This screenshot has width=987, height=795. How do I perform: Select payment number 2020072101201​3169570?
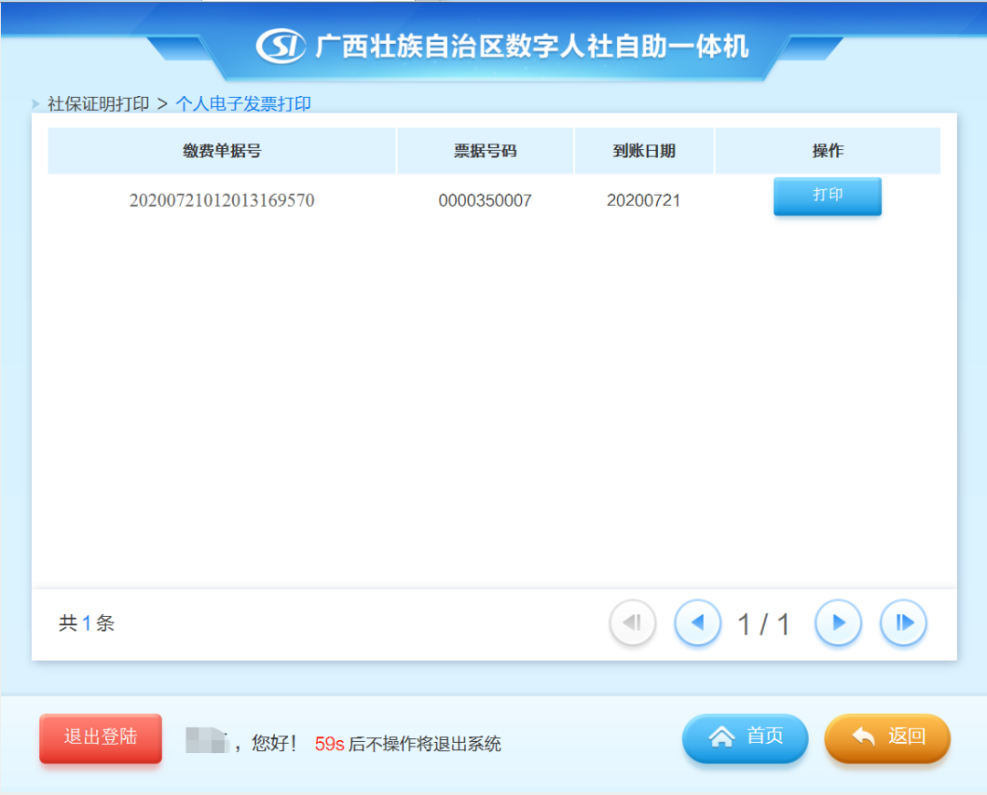pos(222,200)
